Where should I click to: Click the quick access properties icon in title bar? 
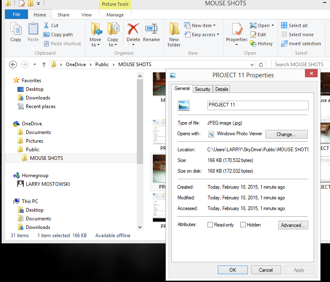(x=22, y=3)
